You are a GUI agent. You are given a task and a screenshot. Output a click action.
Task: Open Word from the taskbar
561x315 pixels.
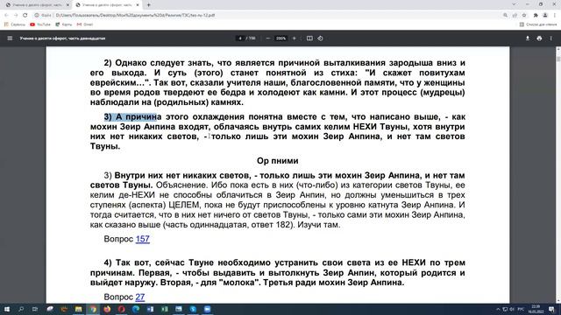tap(150, 309)
